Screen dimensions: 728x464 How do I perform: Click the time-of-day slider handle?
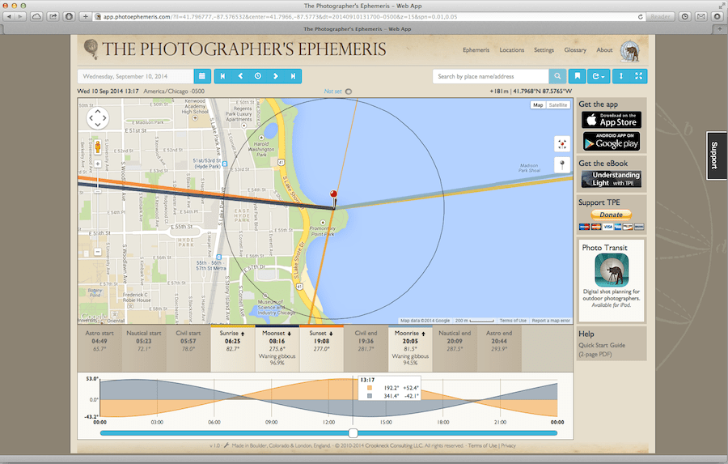coord(353,433)
